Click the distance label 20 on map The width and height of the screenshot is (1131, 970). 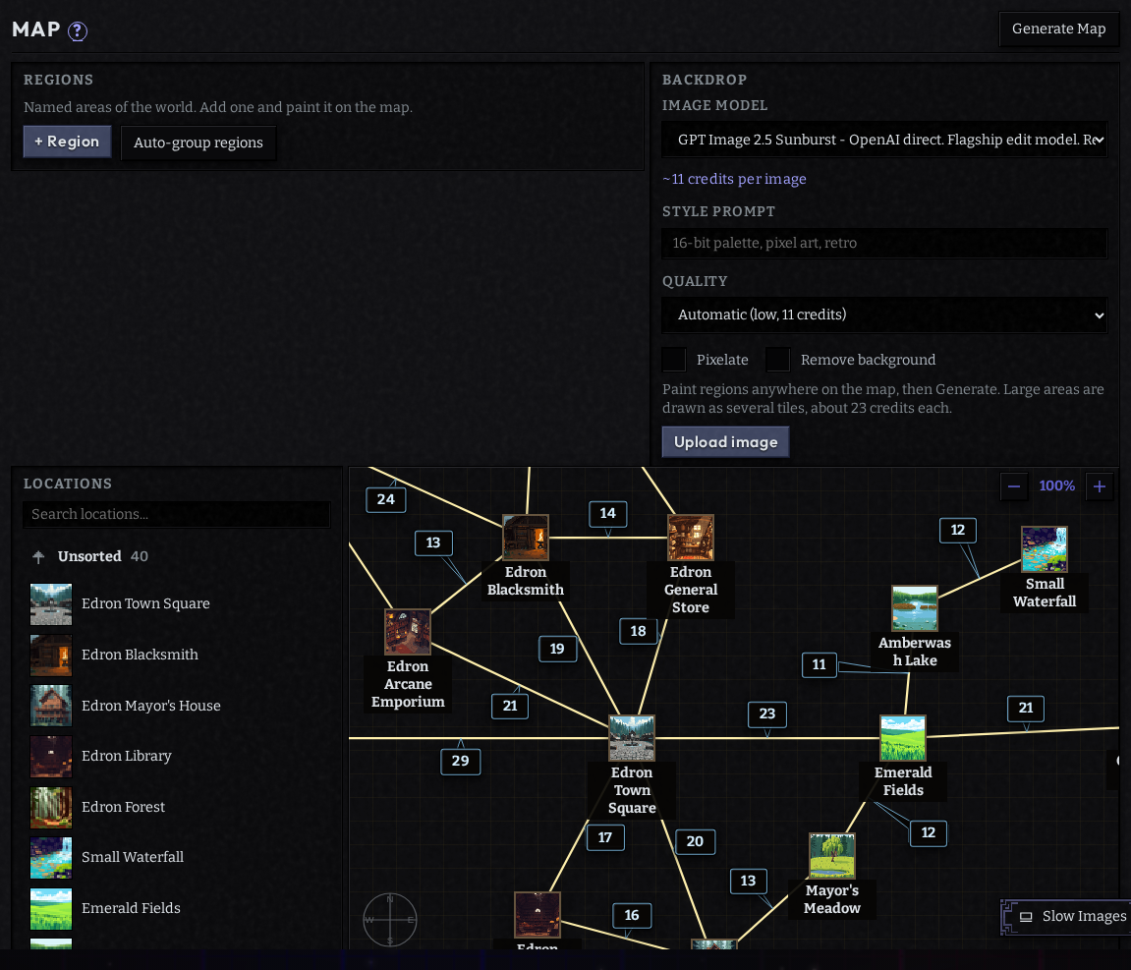pos(695,841)
